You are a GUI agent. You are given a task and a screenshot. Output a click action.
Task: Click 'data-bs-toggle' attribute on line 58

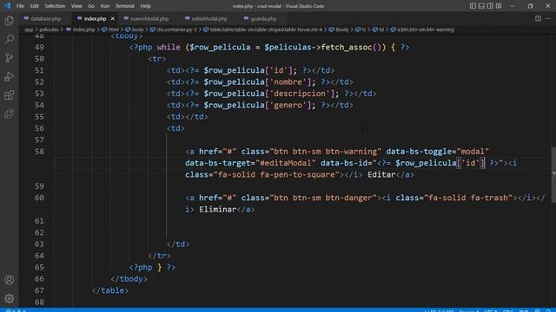tap(419, 152)
